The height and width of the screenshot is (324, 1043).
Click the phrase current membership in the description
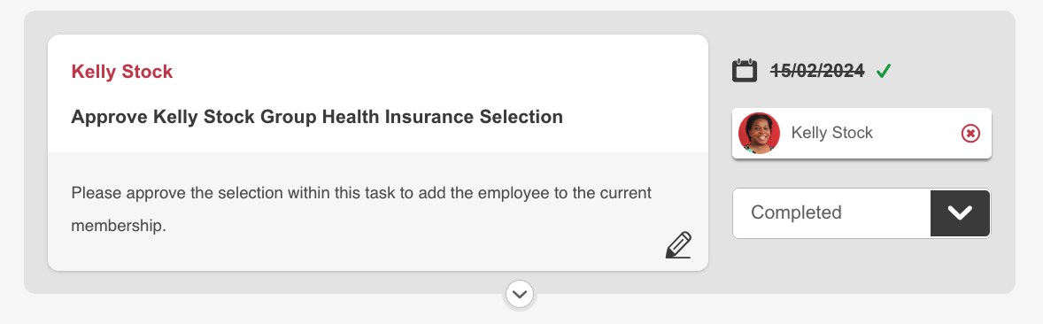[361, 210]
